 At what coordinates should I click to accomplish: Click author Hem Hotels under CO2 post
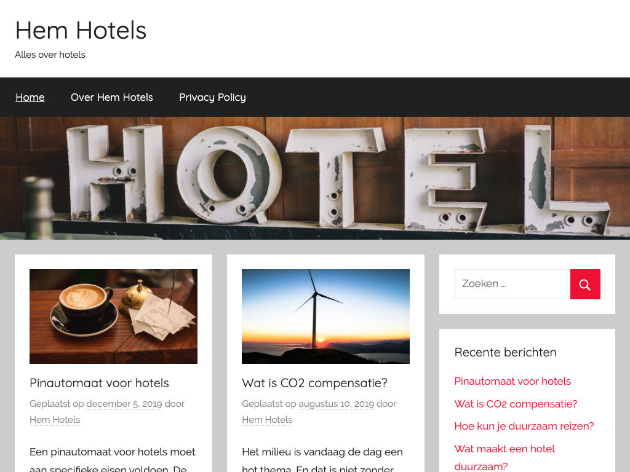point(267,420)
